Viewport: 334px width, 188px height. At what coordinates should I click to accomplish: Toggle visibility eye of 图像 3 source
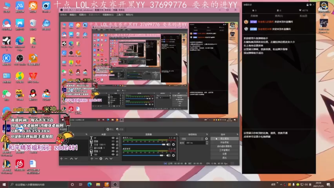click(x=113, y=151)
